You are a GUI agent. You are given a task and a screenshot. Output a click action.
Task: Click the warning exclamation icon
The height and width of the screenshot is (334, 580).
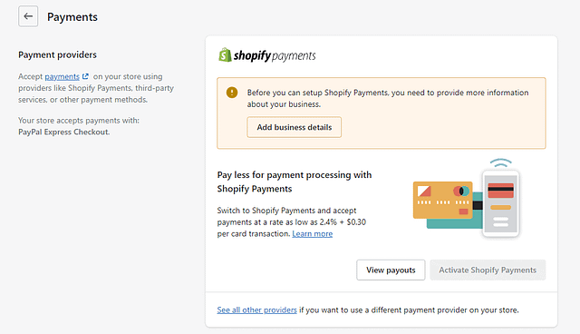click(232, 93)
